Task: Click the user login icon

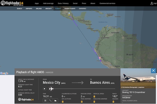Action: point(152,3)
